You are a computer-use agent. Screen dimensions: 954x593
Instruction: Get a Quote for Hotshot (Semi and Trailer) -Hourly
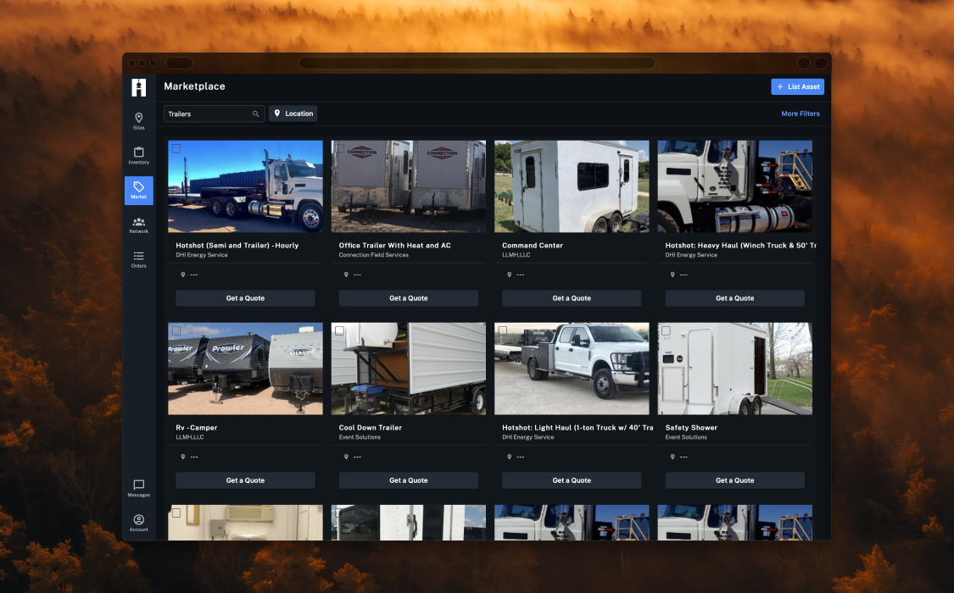[x=245, y=298]
